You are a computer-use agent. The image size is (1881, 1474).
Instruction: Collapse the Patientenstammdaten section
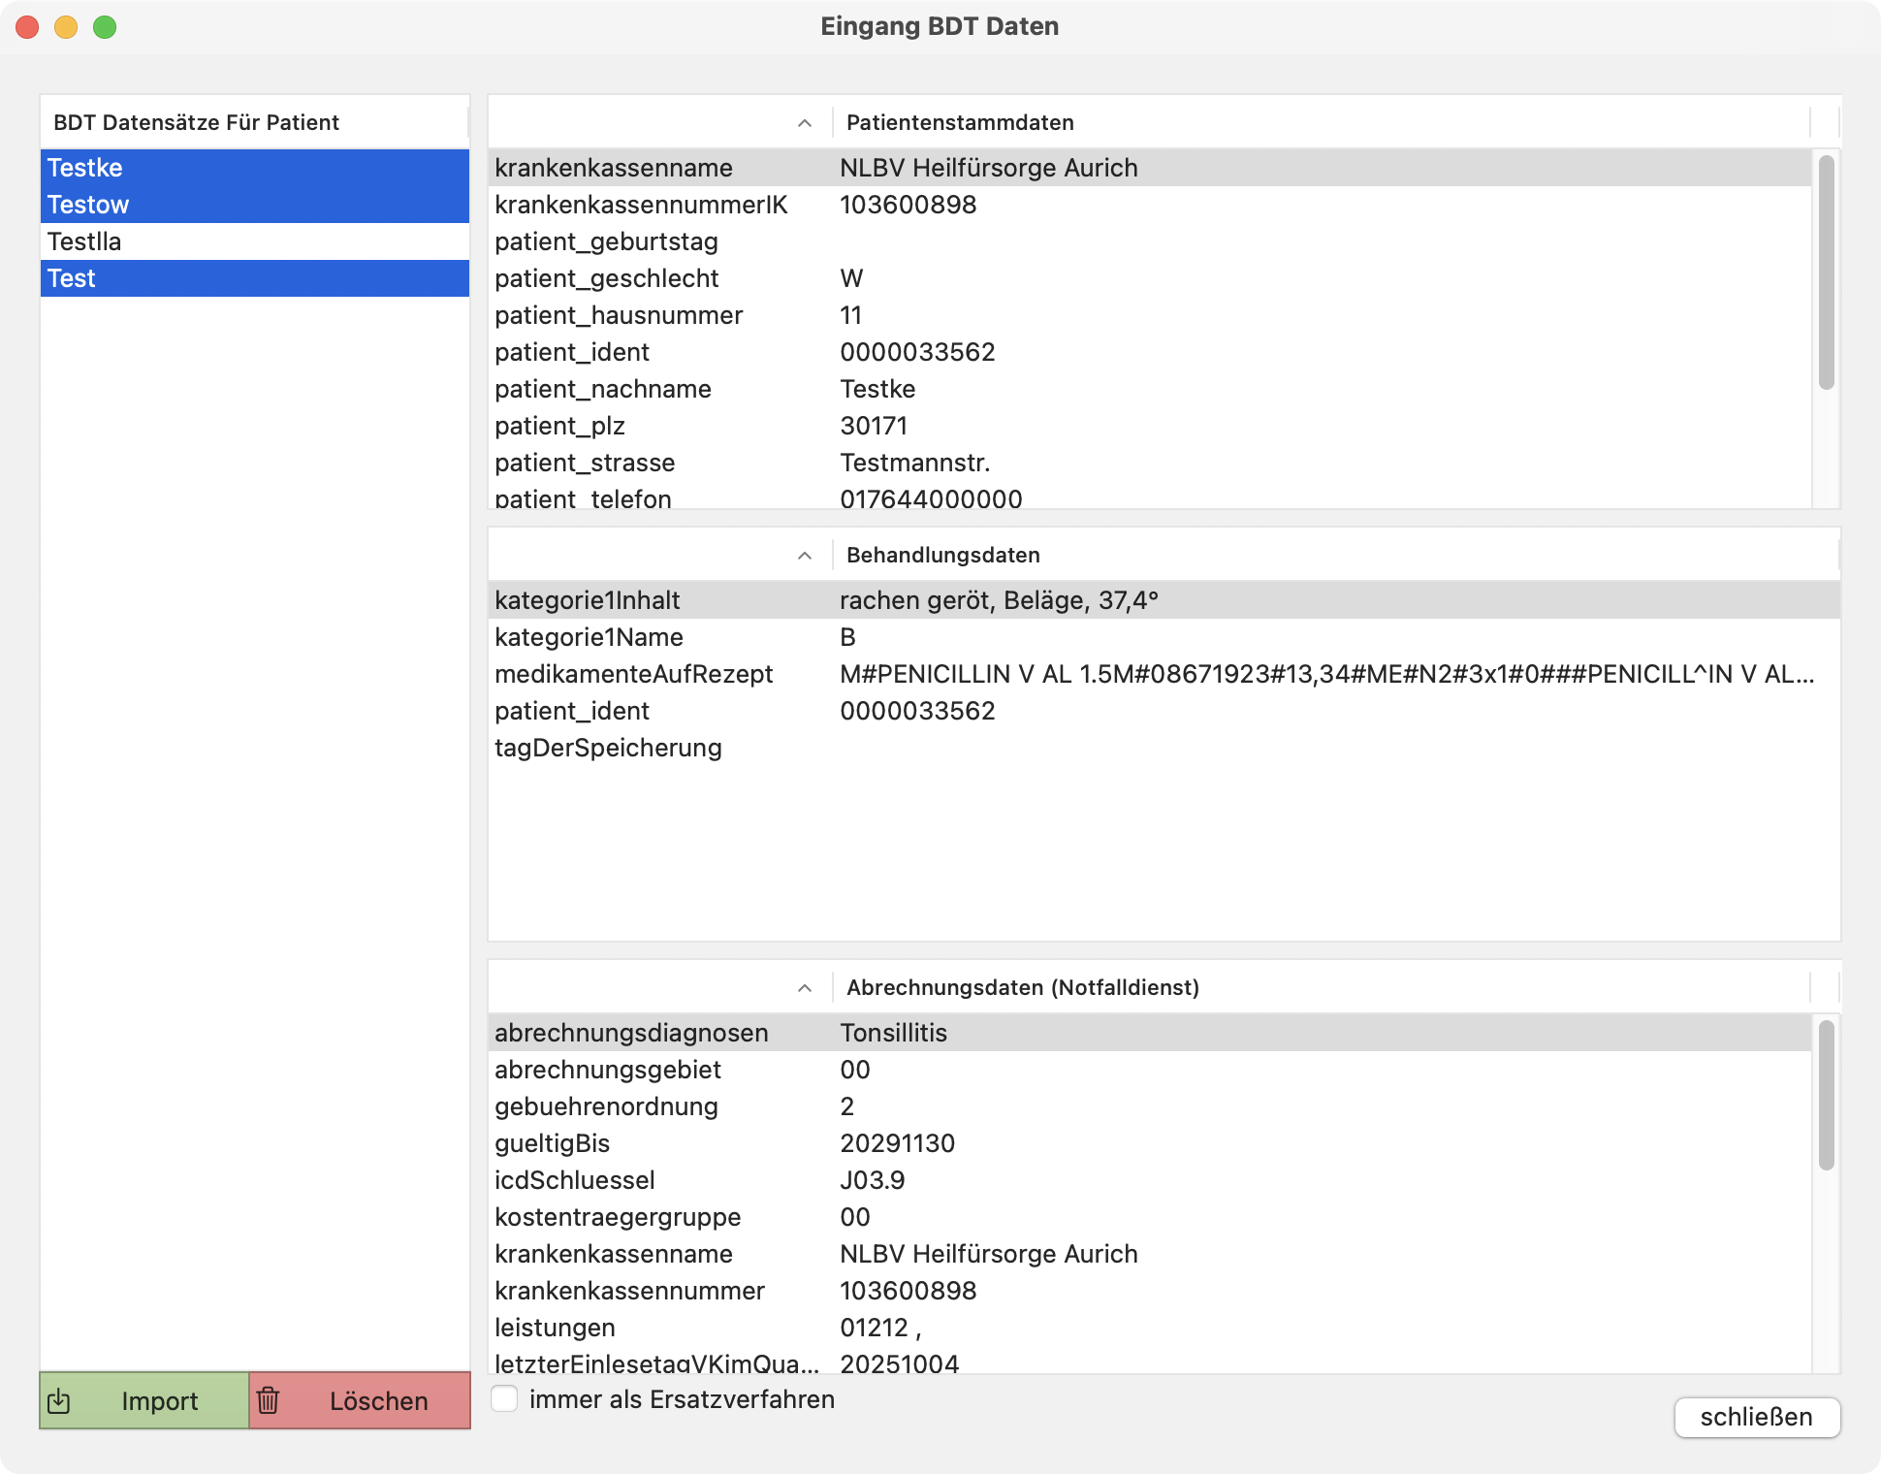[802, 124]
